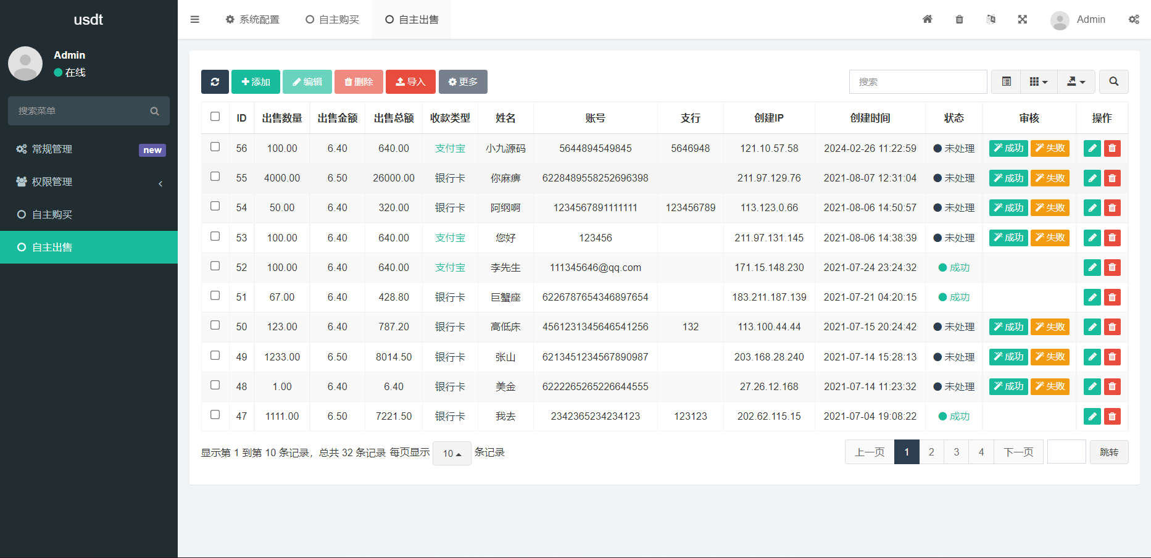Image resolution: width=1151 pixels, height=558 pixels.
Task: Tick the checkbox for row ID 54
Action: [x=215, y=206]
